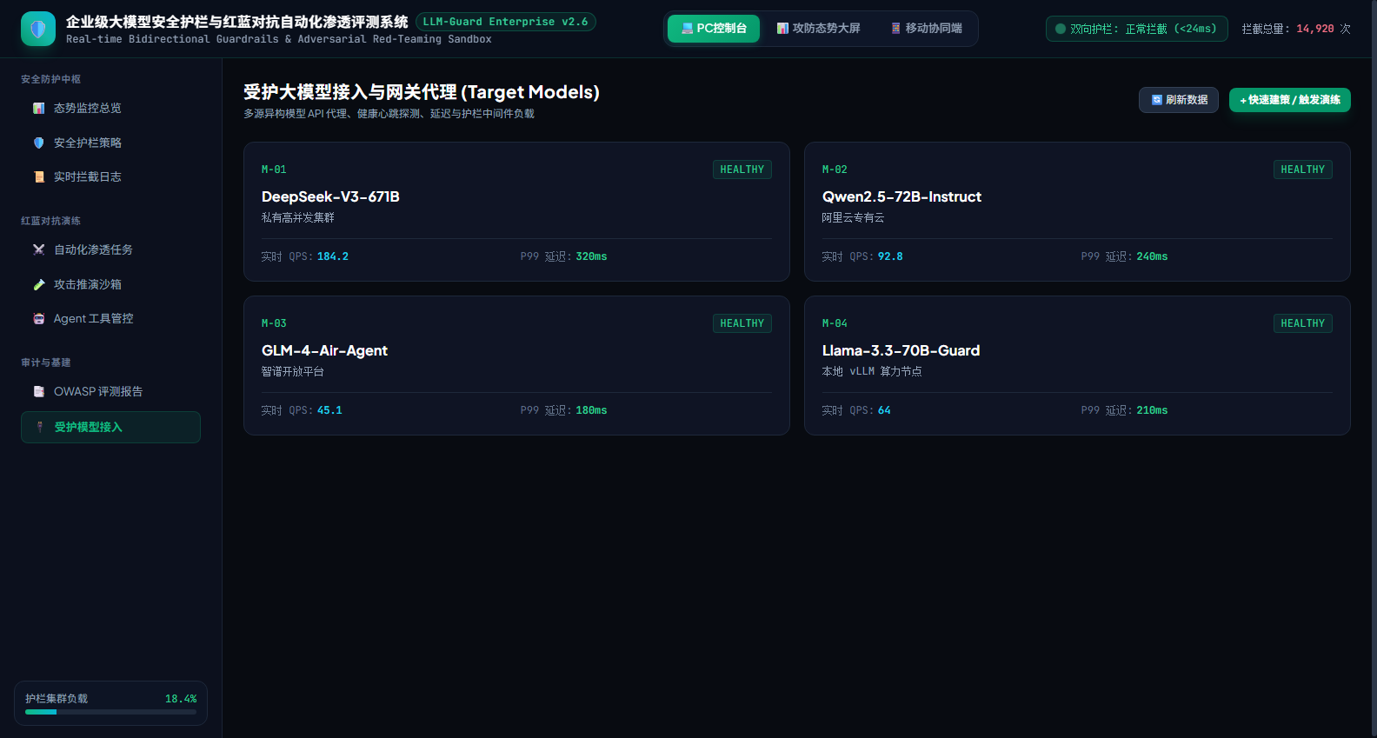
Task: Click the P99 latency value 320ms
Action: point(591,256)
